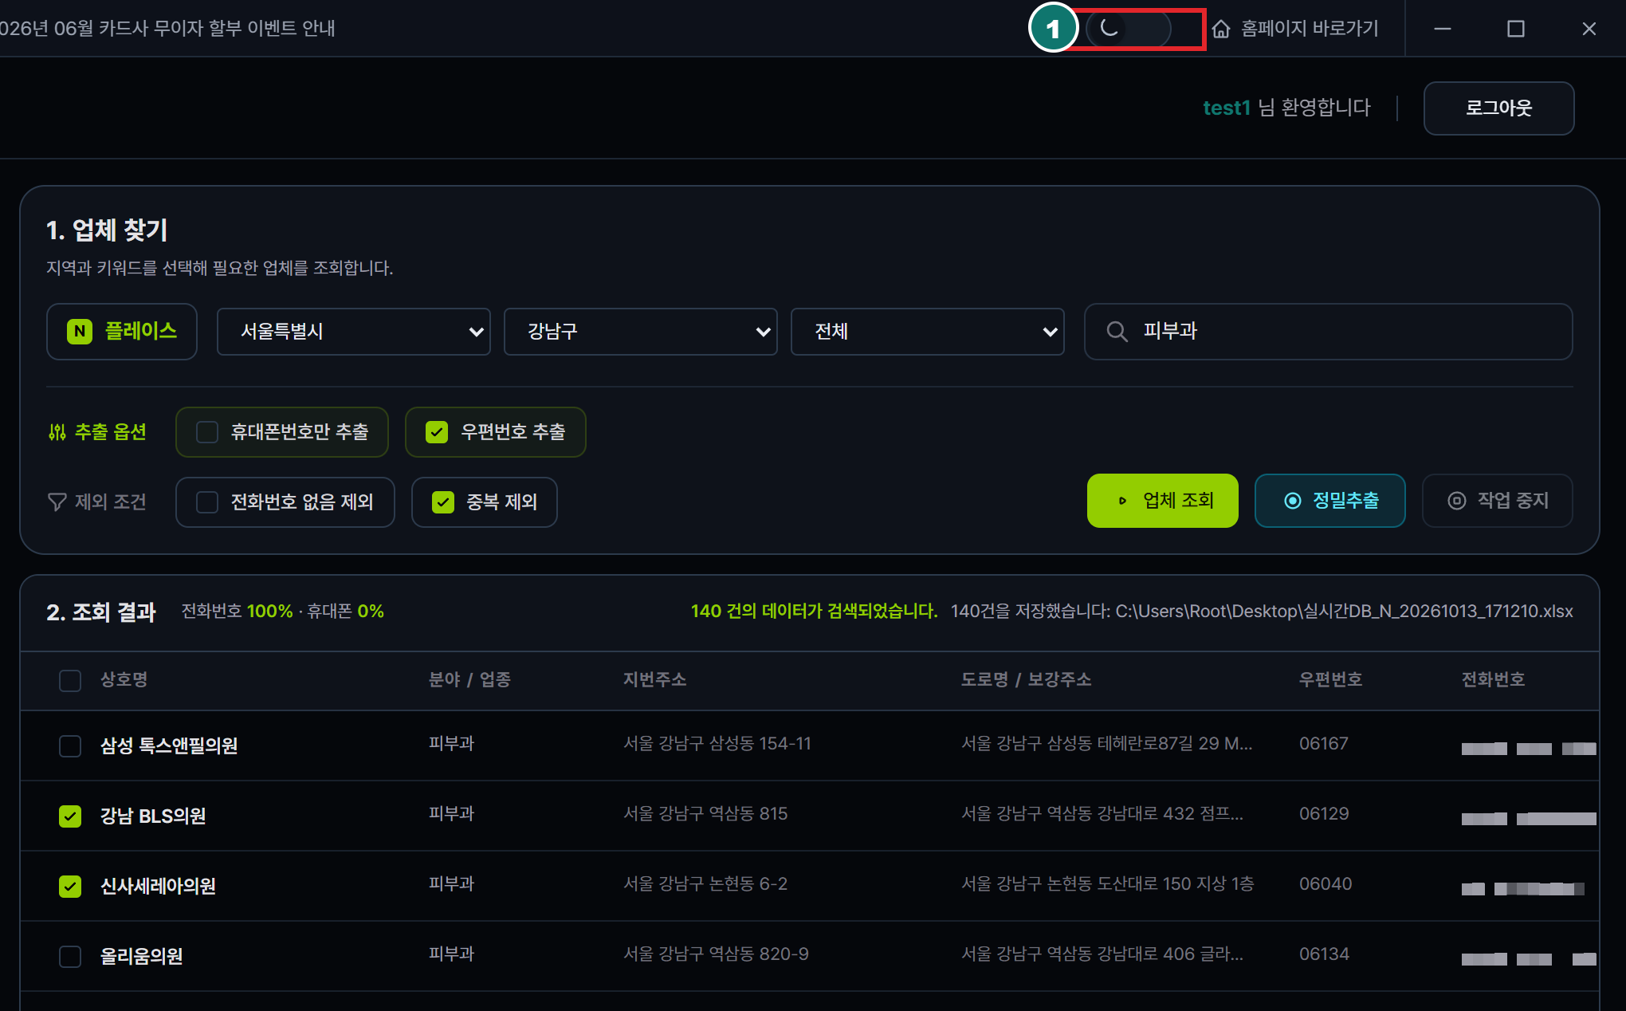Minimize the application window

1443,29
